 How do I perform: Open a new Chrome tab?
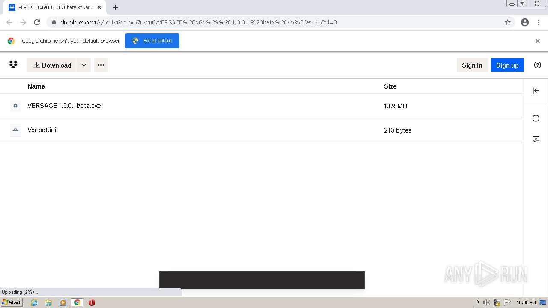(116, 7)
